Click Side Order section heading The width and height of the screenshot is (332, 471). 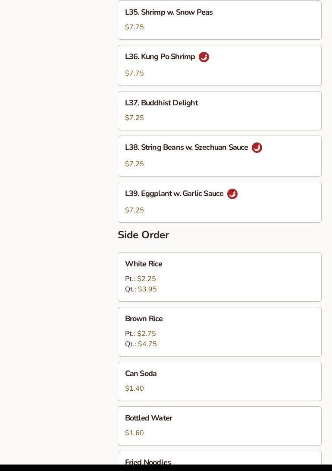pos(144,235)
